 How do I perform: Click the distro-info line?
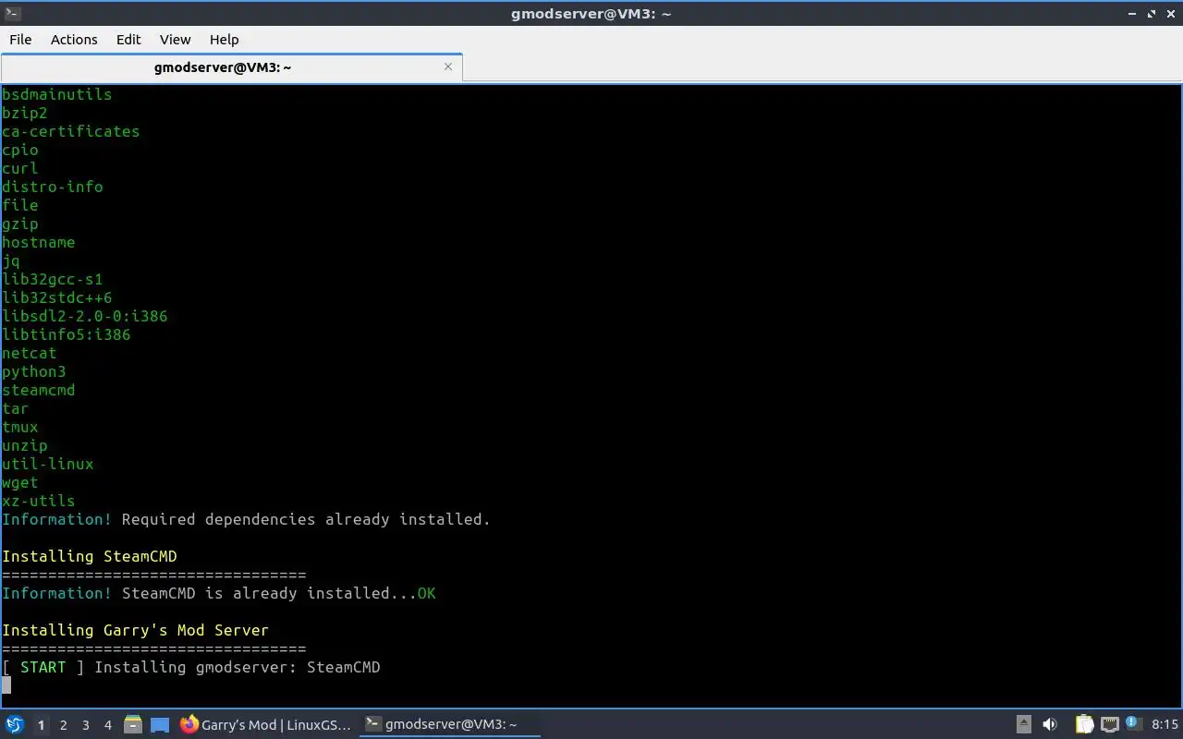[x=53, y=187]
